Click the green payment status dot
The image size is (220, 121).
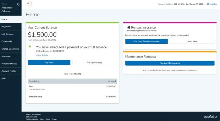point(30,47)
